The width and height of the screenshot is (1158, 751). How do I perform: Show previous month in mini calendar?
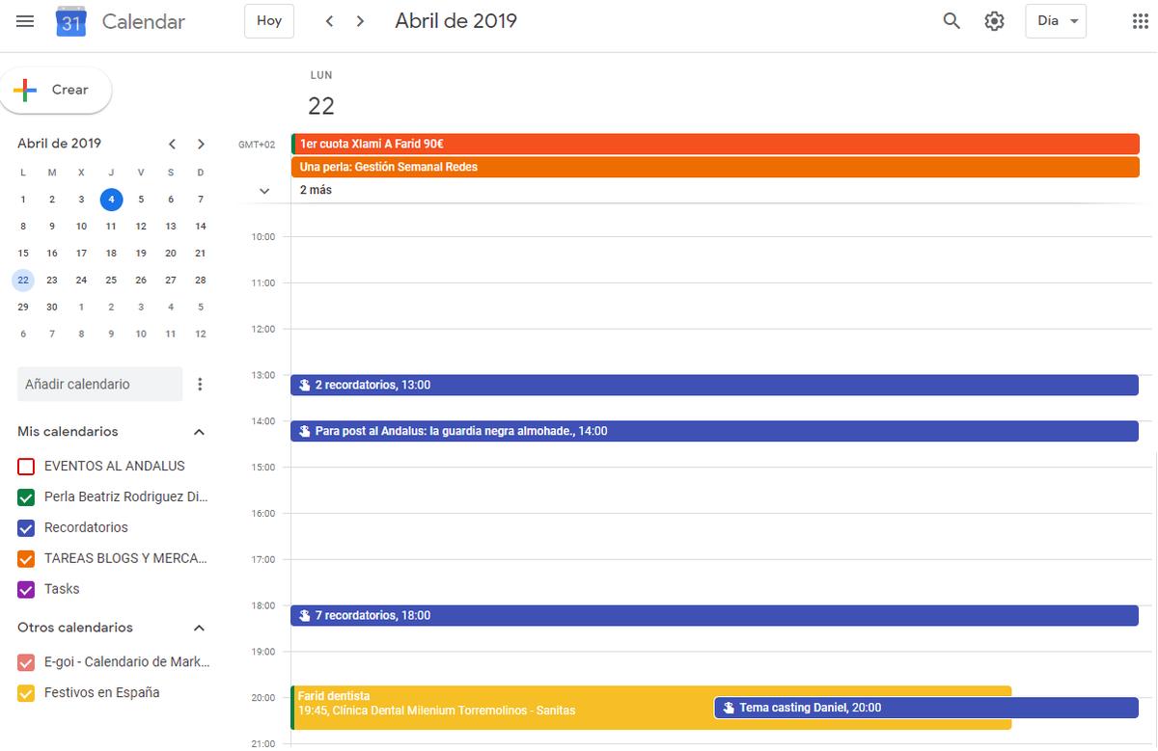click(172, 144)
